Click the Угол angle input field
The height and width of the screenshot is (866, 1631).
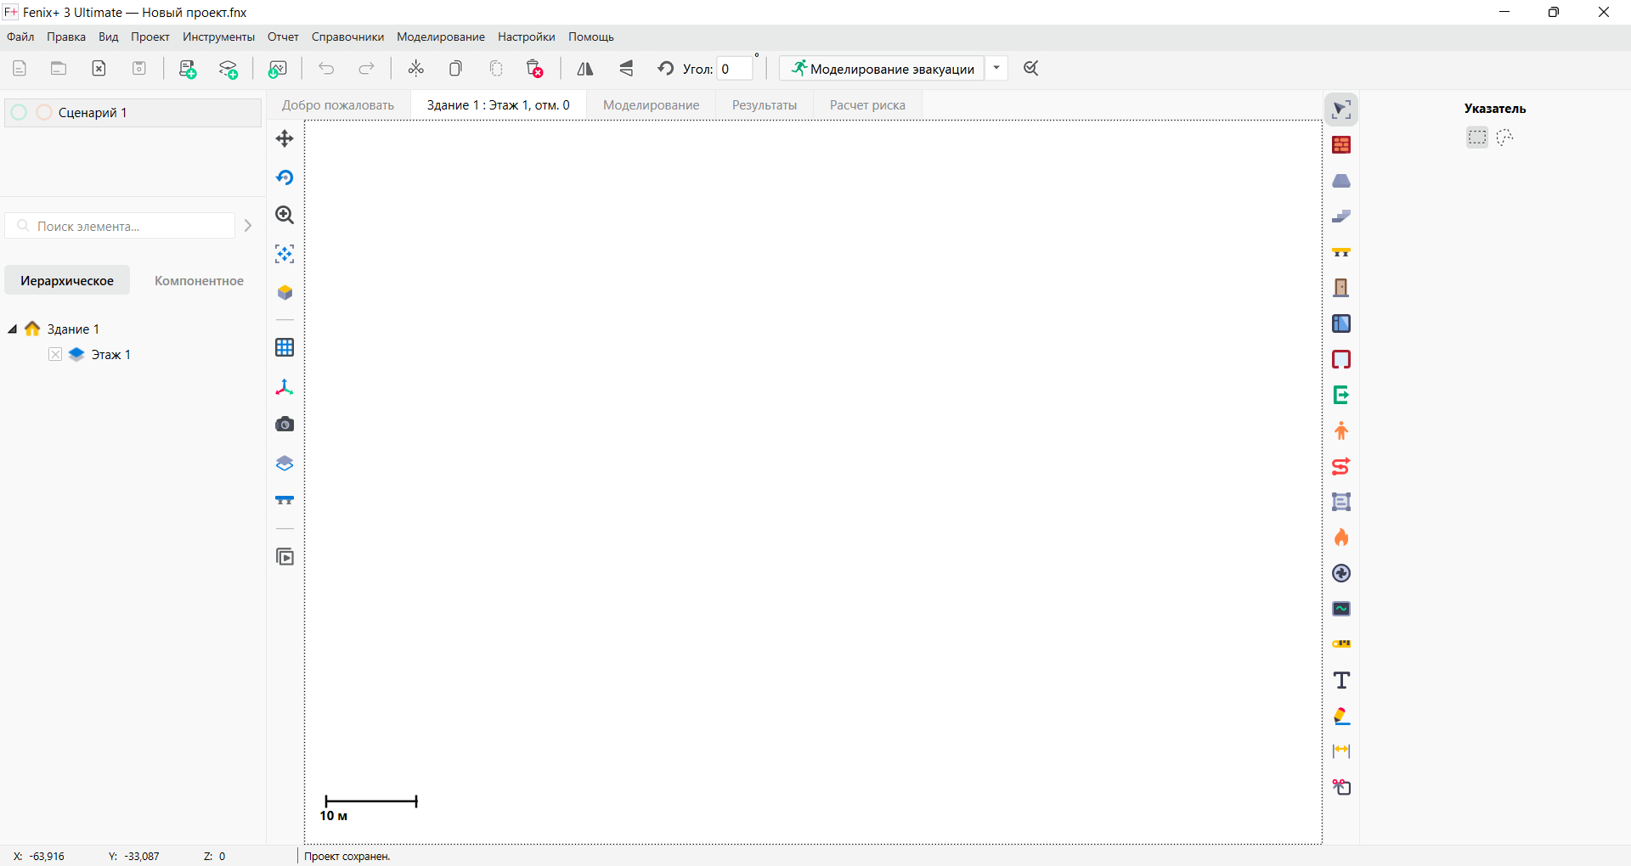[734, 69]
